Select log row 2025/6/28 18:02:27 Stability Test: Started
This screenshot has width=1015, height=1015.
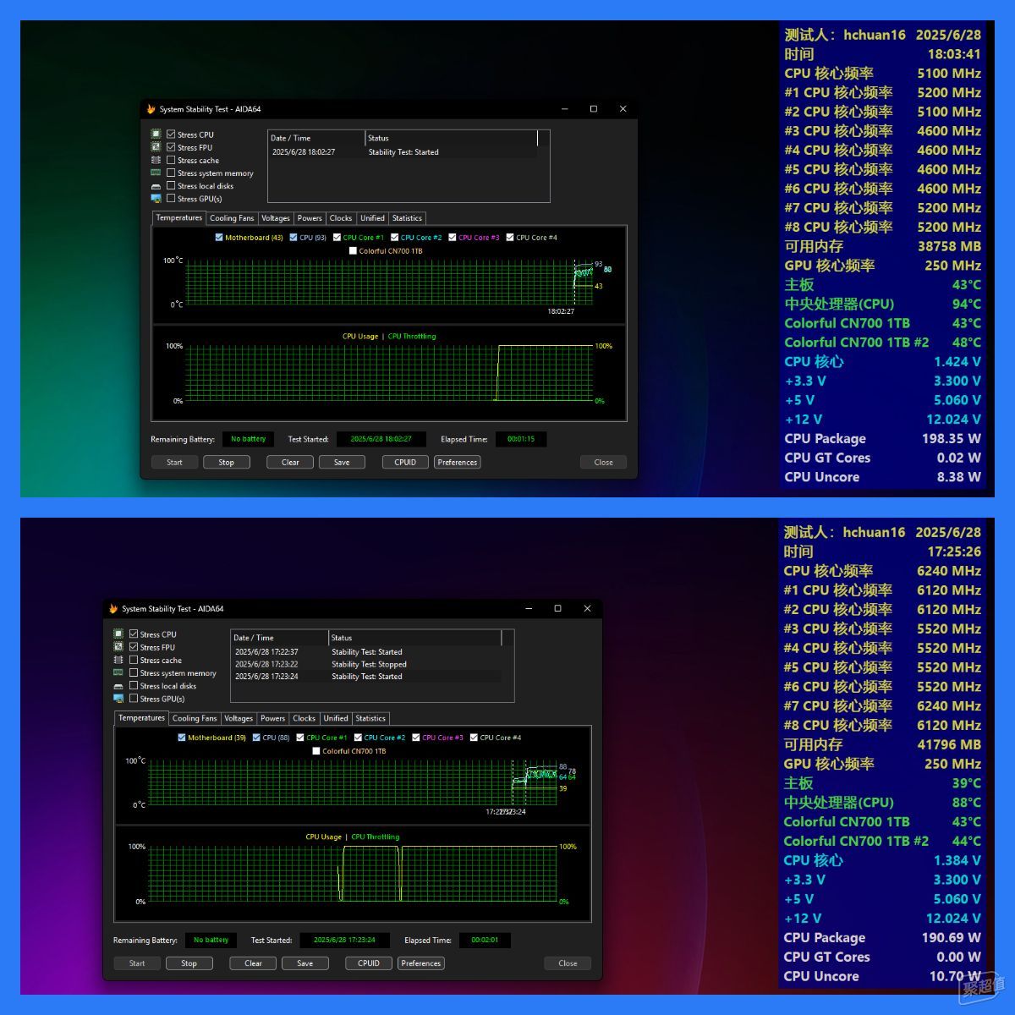[x=403, y=152]
